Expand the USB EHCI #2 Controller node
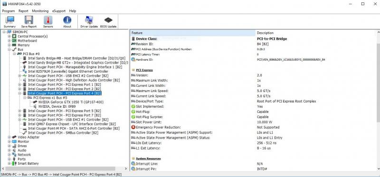Image resolution: width=380 pixels, height=177 pixels. [19, 76]
